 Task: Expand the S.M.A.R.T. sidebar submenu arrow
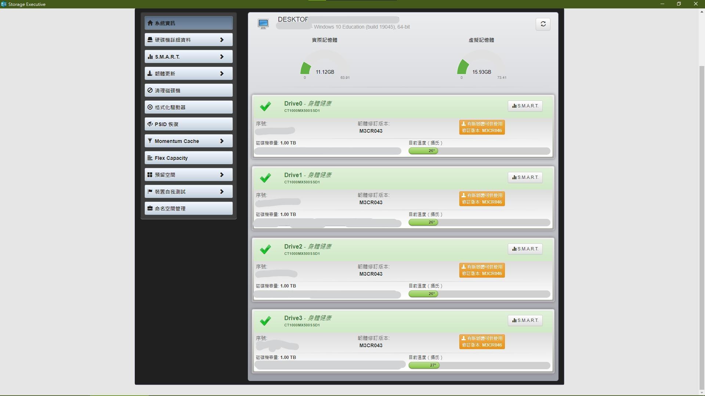coord(222,57)
